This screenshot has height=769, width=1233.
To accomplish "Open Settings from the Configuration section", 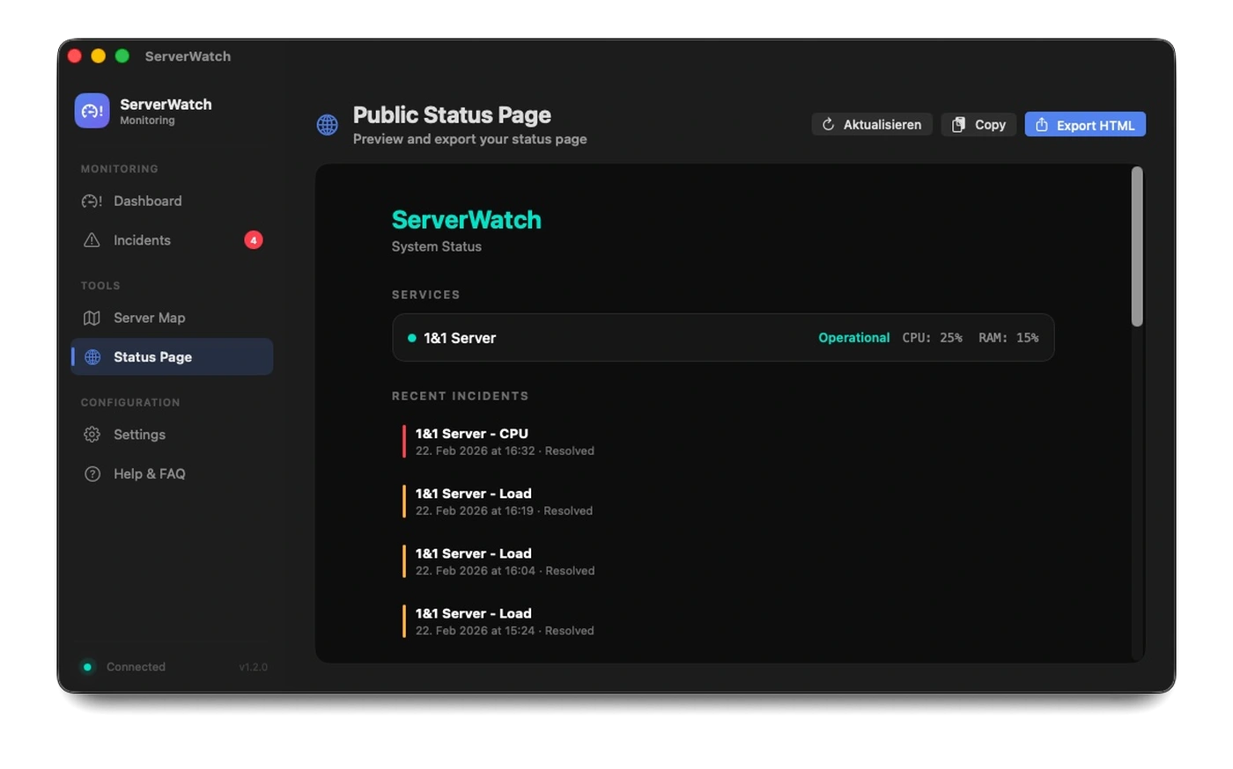I will (x=138, y=434).
